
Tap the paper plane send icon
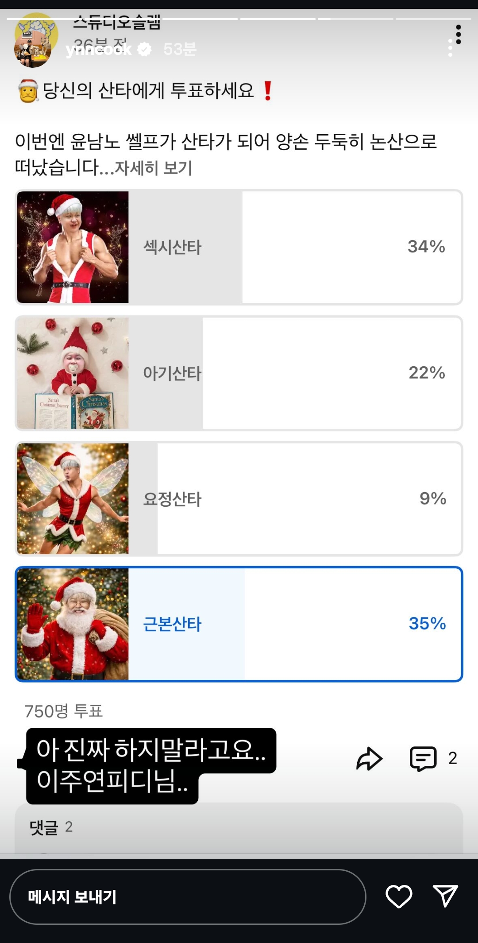445,896
